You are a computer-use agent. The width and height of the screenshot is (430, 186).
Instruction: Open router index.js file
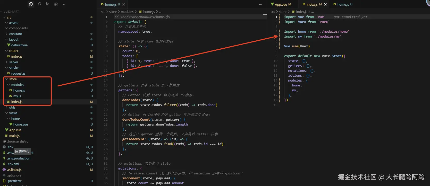pyautogui.click(x=17, y=56)
